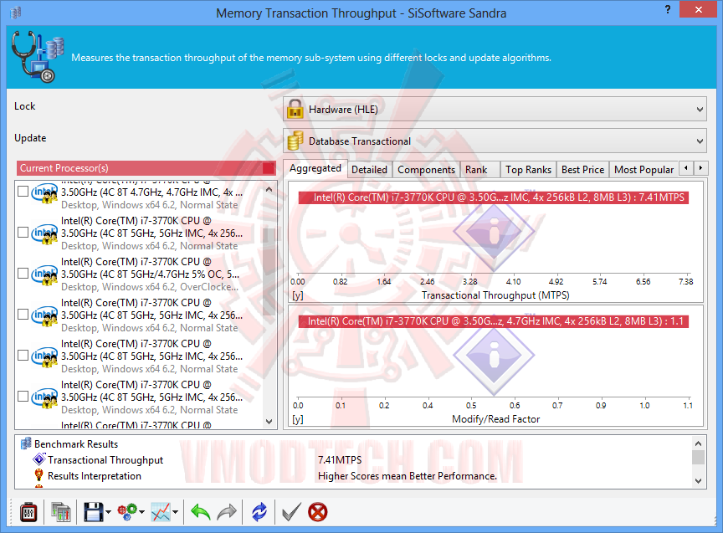Screen dimensions: 723x533
Task: Check the first 5GHz, 5GHz IMC processor entry
Action: [23, 233]
